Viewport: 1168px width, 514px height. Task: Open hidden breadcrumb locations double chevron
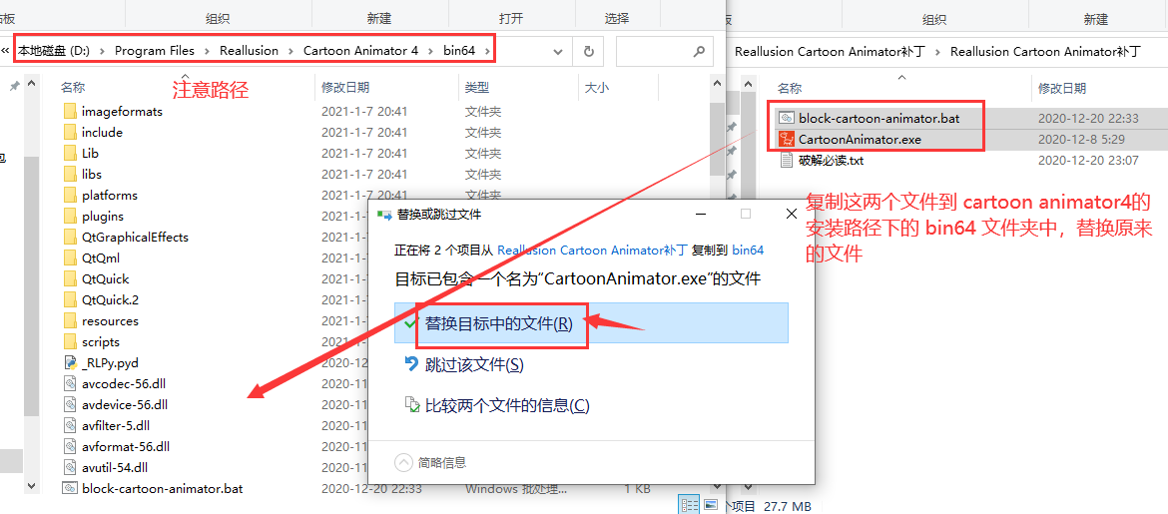pos(6,52)
